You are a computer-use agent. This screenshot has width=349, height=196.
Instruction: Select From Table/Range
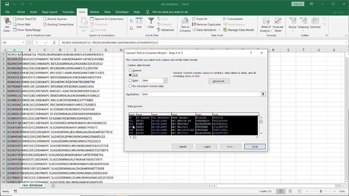click(27, 30)
